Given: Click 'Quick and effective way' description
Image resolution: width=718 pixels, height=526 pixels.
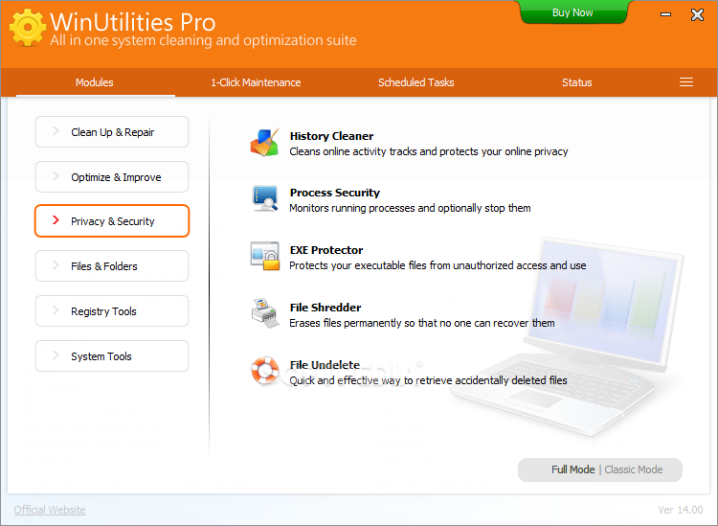Looking at the screenshot, I should (428, 380).
